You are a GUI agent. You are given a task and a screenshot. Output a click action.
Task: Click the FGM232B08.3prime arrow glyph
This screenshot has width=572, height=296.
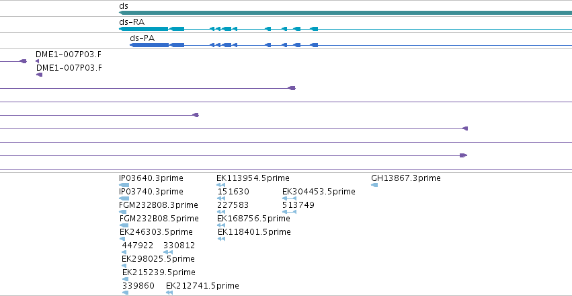[x=123, y=212]
